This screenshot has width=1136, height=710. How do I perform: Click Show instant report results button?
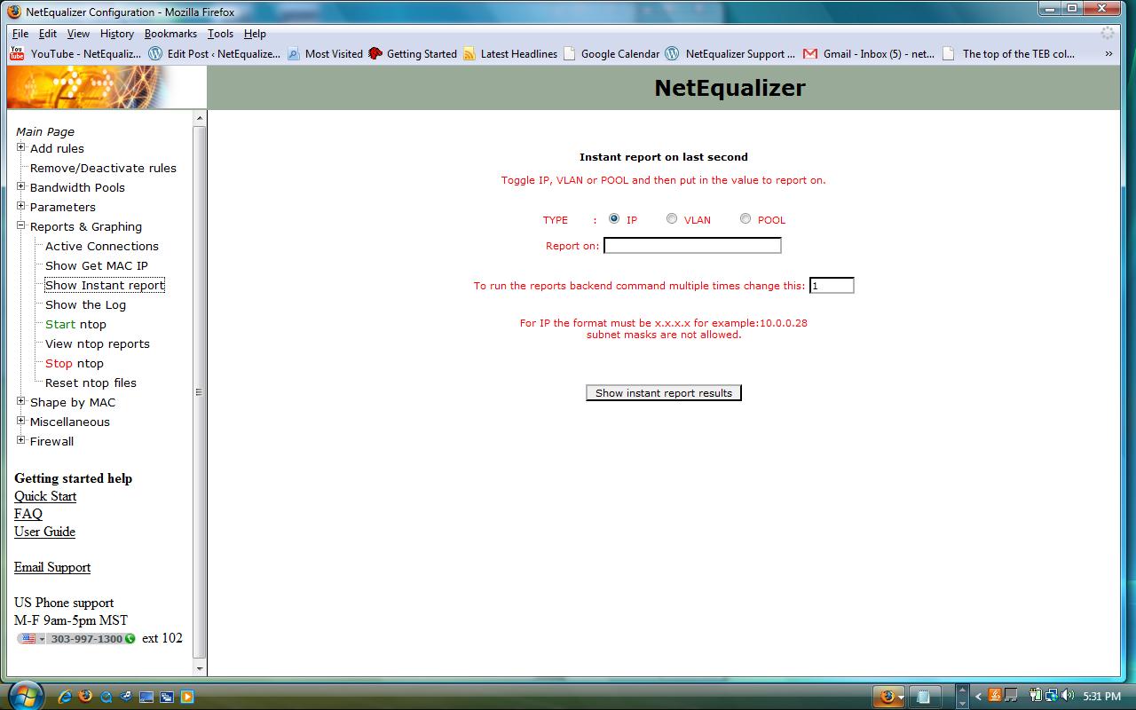663,393
